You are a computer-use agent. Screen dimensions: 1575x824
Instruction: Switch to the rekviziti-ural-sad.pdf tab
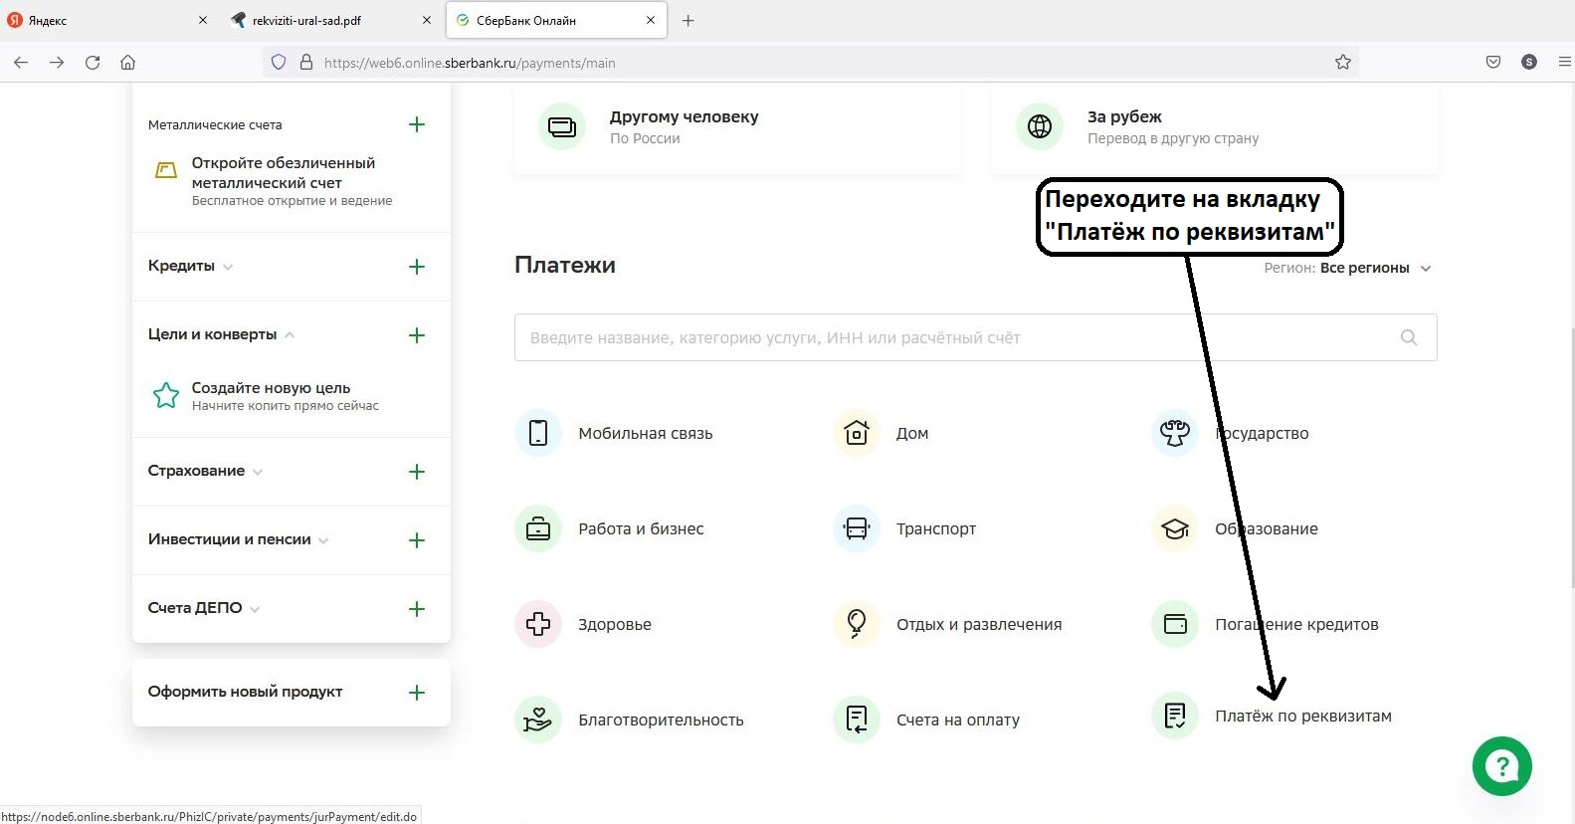(x=331, y=20)
